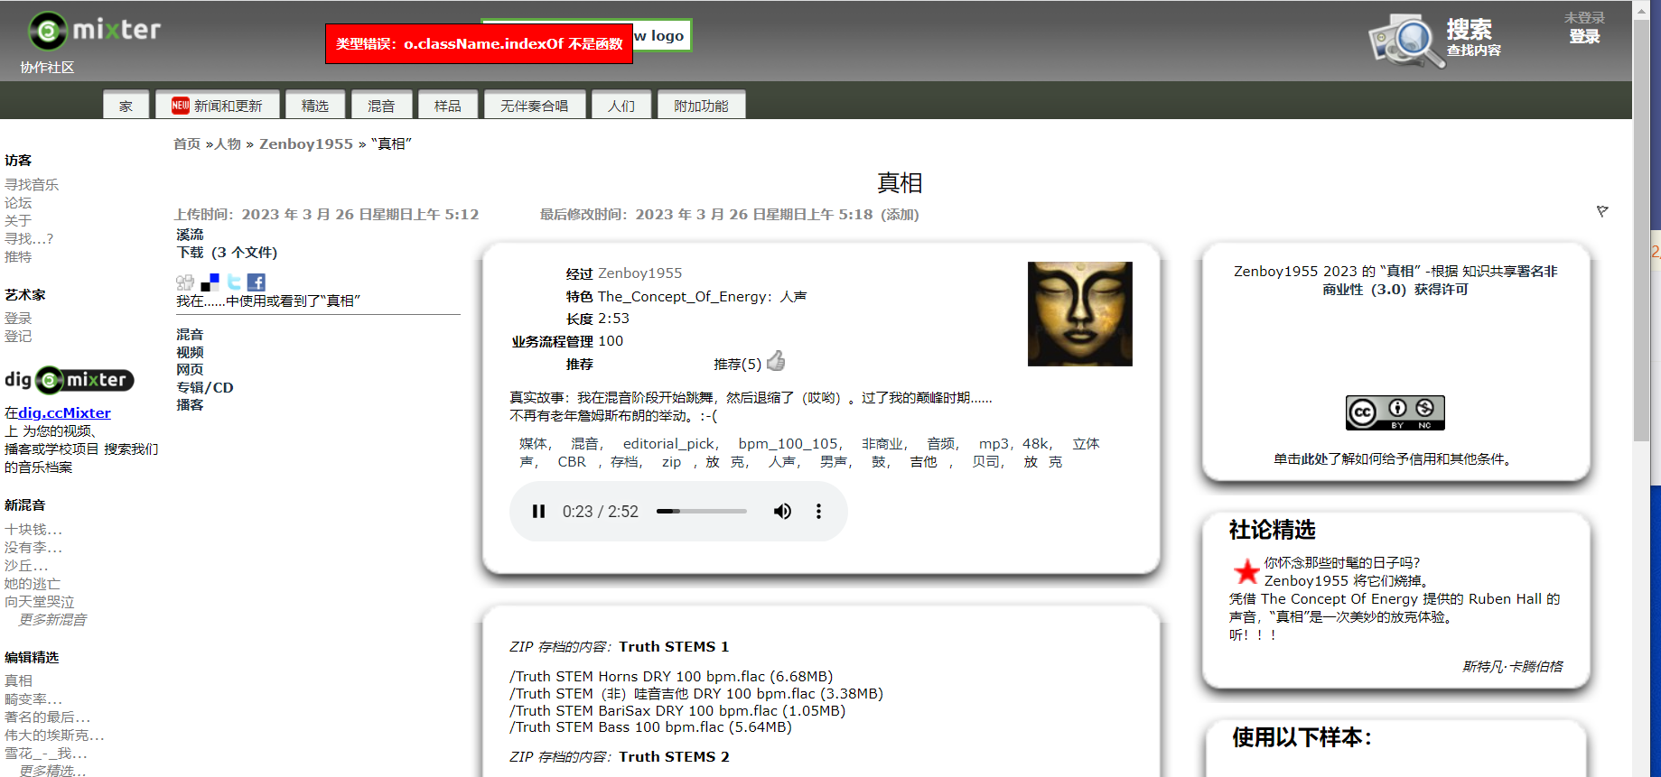Click the 登录 login link in the header
Image resolution: width=1661 pixels, height=777 pixels.
[x=1583, y=37]
